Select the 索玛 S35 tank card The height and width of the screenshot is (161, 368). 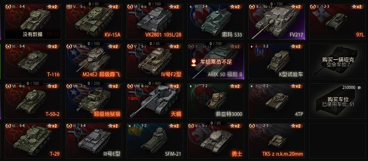pos(216,21)
